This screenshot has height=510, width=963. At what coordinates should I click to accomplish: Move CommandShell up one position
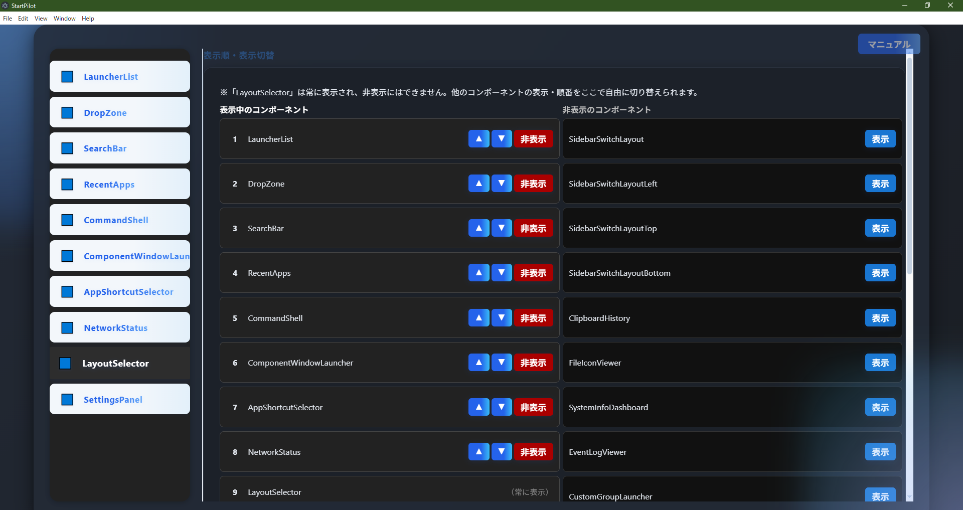[x=478, y=317]
